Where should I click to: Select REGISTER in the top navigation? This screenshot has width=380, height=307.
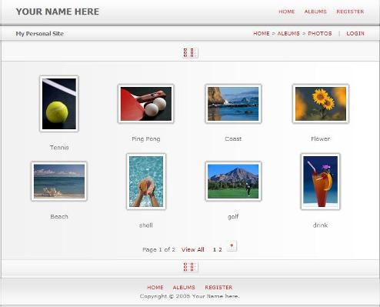(350, 12)
